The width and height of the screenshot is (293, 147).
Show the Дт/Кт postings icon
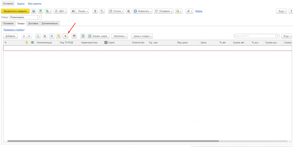(102, 11)
